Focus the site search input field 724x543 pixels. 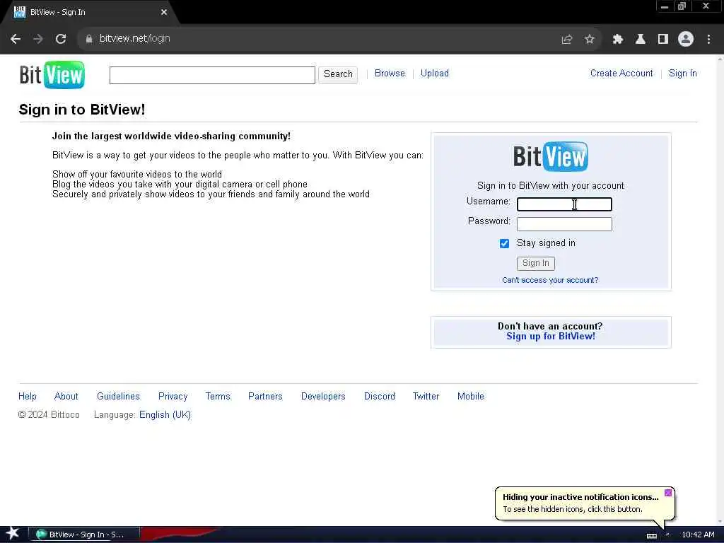tap(212, 75)
